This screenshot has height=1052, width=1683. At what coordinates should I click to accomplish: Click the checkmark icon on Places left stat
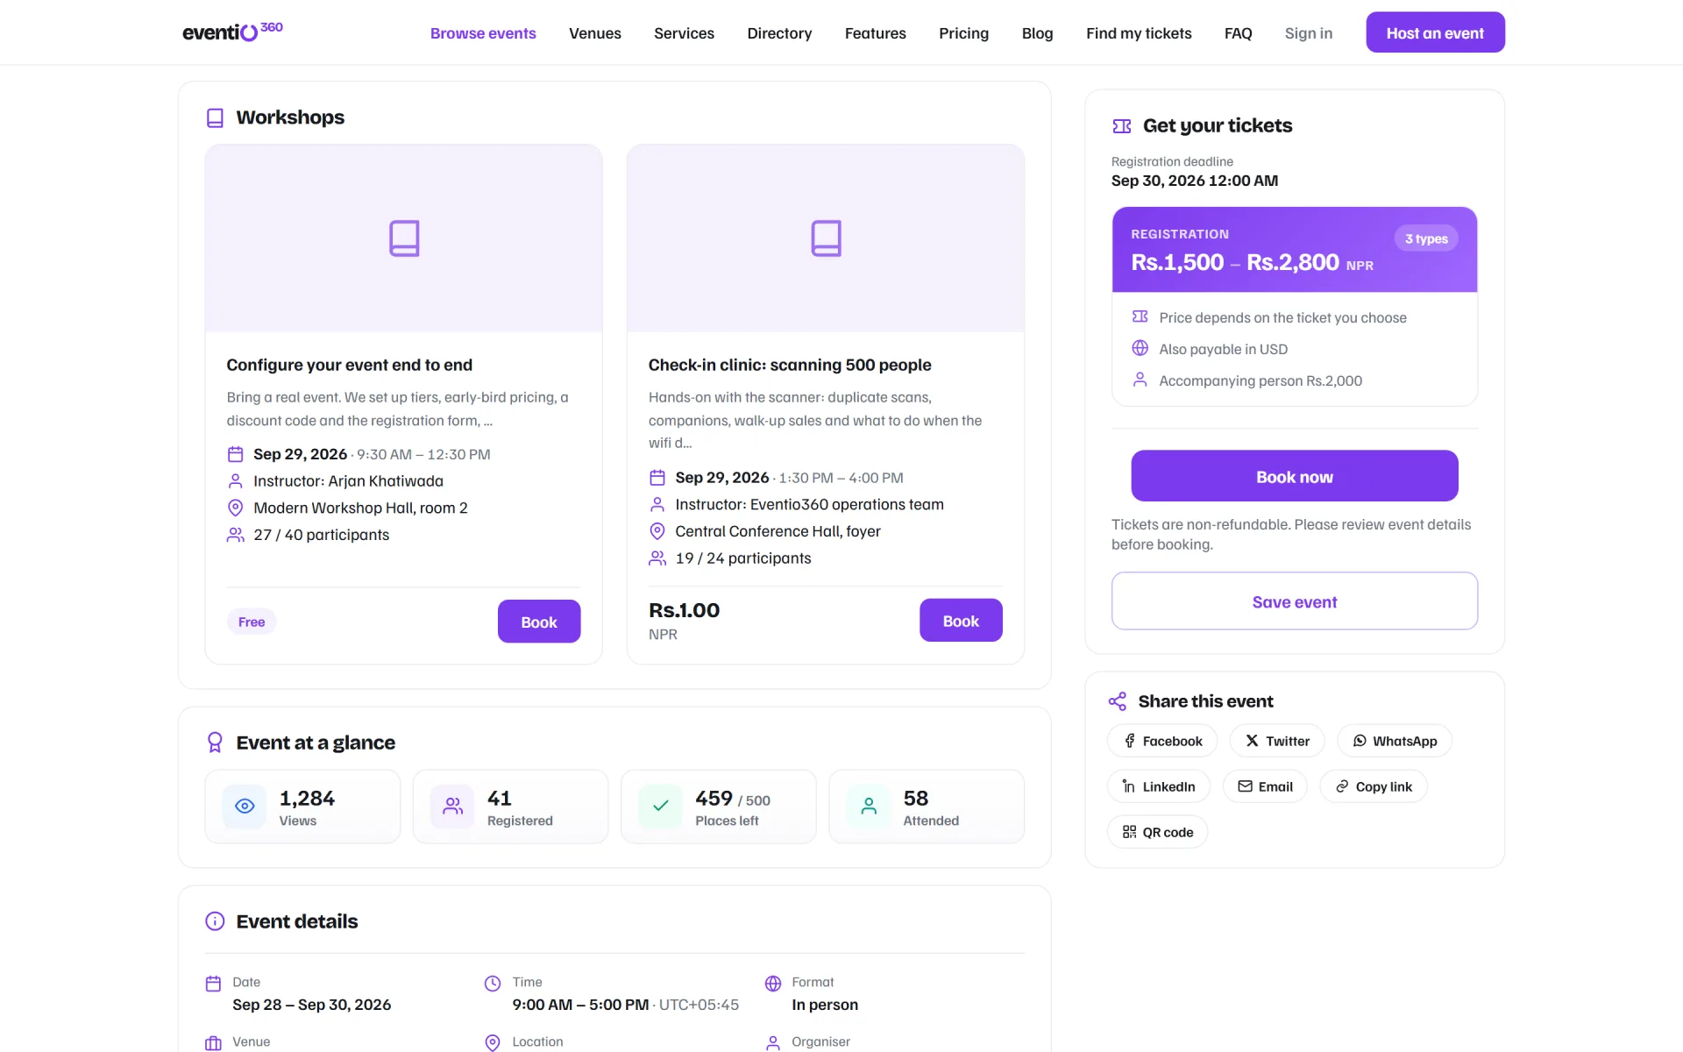coord(661,807)
